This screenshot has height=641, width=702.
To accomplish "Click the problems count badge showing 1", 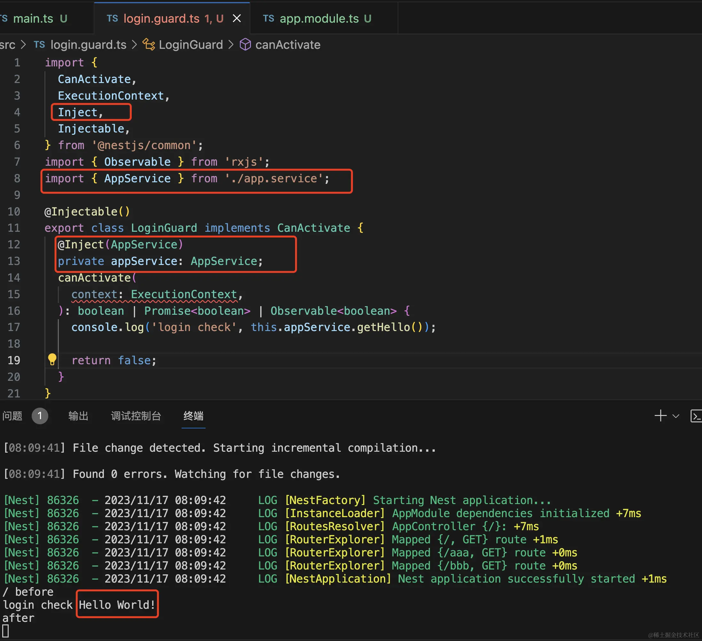I will coord(40,416).
